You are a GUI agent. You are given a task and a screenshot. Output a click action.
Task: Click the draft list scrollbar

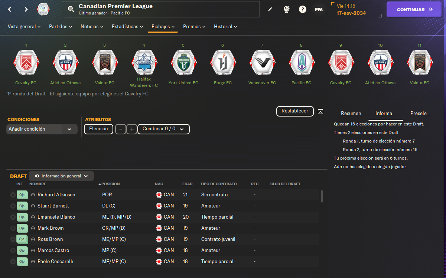point(322,196)
